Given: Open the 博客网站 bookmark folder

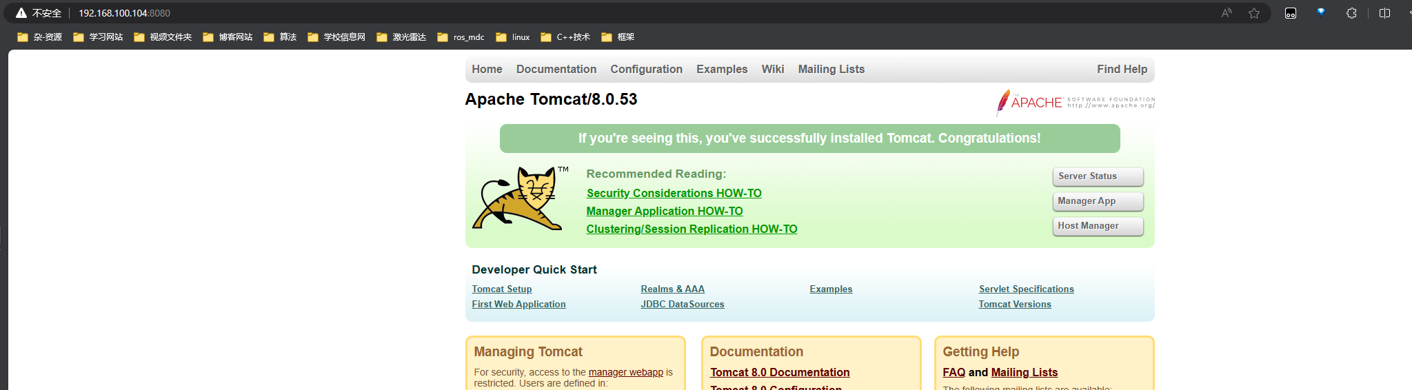Looking at the screenshot, I should click(x=228, y=37).
